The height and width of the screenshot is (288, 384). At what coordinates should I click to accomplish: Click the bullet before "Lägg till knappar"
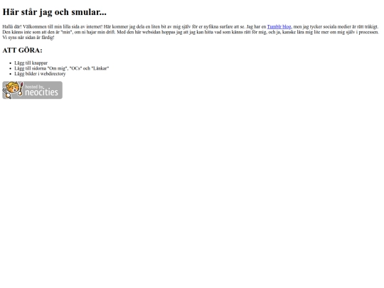point(10,63)
